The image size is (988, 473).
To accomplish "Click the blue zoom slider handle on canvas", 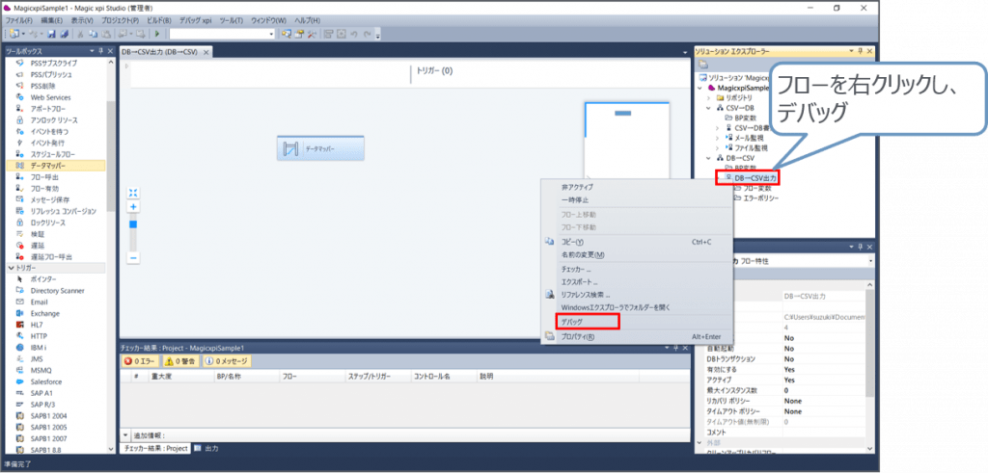I will coord(133,224).
